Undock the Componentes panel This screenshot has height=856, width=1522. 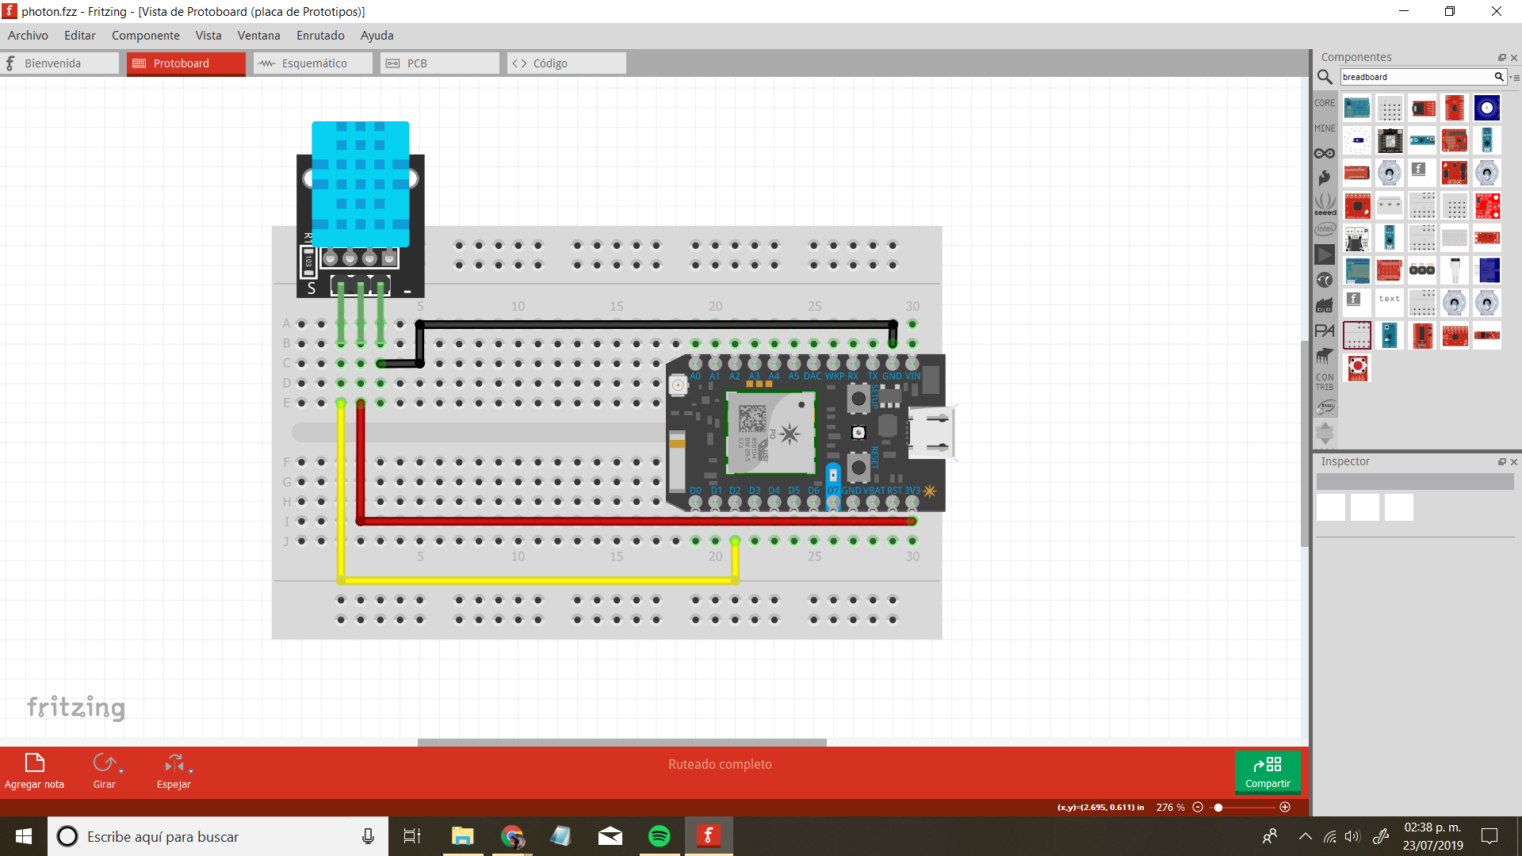(x=1501, y=58)
